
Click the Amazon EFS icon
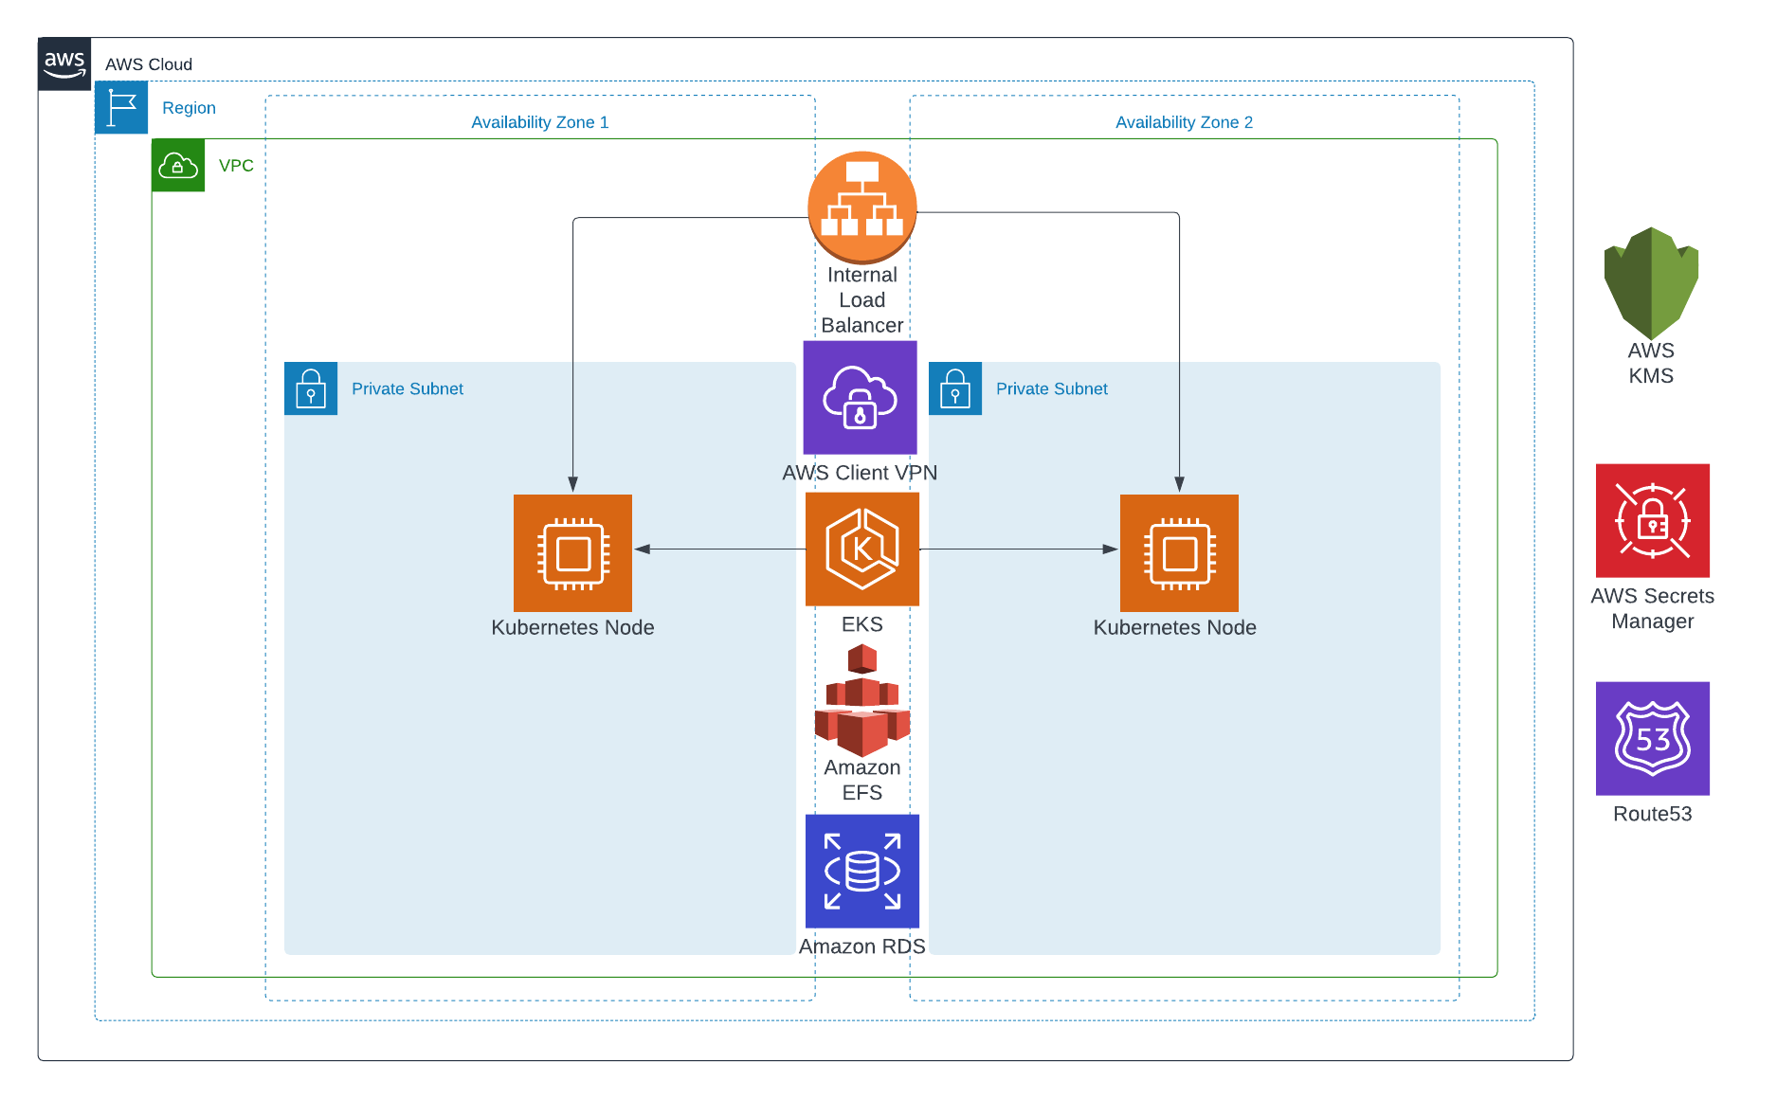coord(862,700)
